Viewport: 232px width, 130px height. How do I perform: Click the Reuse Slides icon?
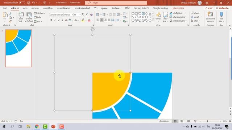tap(29, 14)
